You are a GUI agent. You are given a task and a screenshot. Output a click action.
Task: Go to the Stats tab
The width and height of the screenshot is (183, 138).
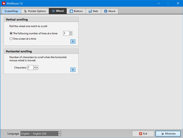[93, 11]
